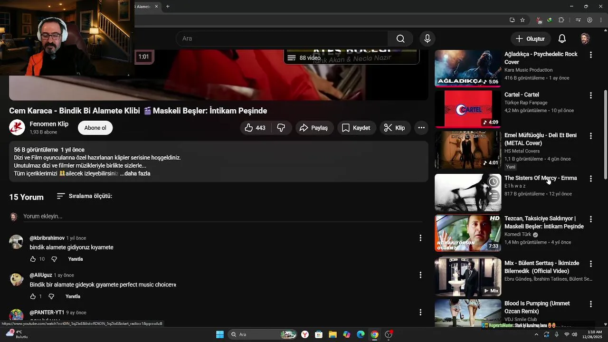Open Mix - Bülent Serttaş video title
This screenshot has width=608, height=342.
point(541,267)
